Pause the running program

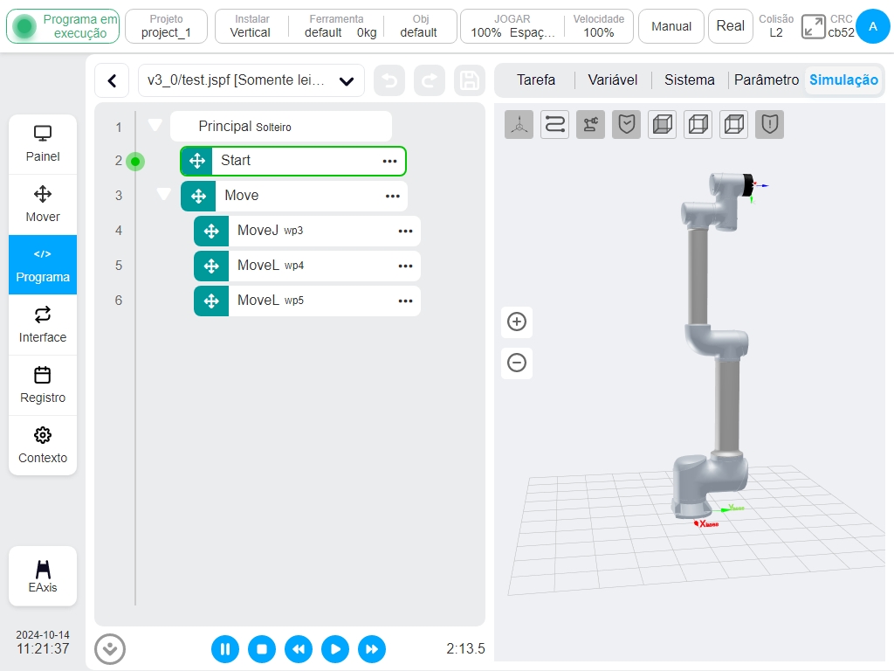pyautogui.click(x=225, y=649)
